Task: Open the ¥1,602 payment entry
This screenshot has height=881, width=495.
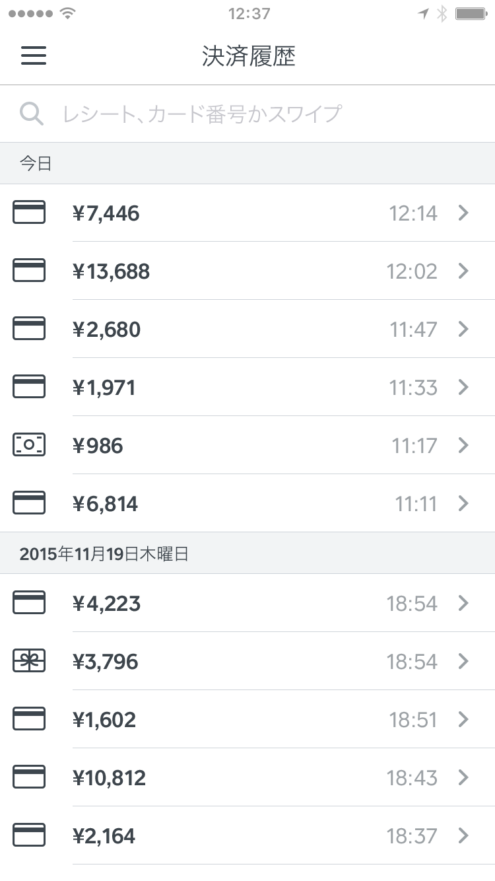Action: click(247, 719)
